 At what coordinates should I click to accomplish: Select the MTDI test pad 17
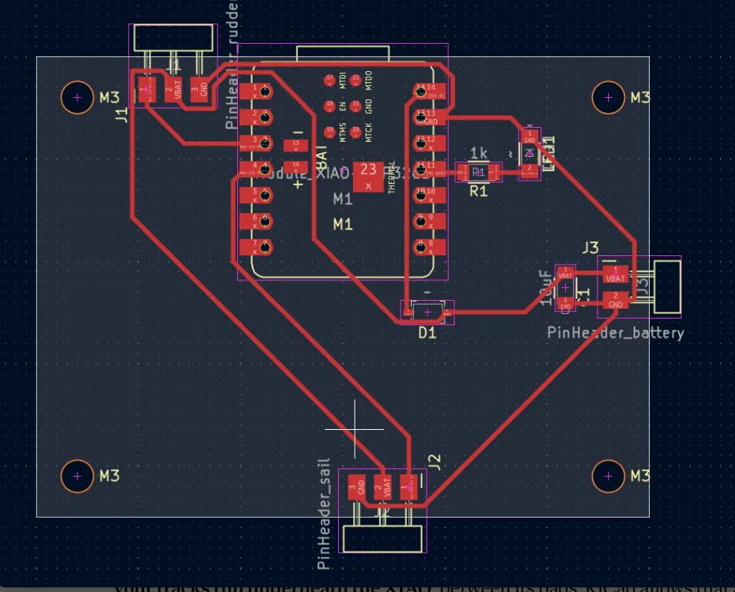point(330,80)
